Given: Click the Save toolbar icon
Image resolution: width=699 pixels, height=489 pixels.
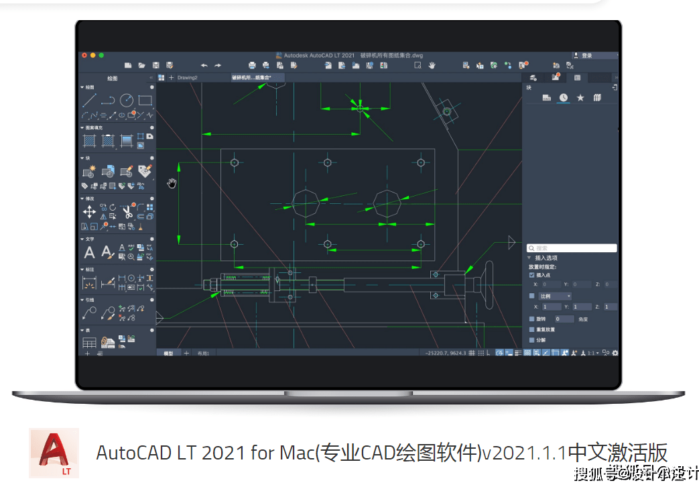Looking at the screenshot, I should coord(155,65).
